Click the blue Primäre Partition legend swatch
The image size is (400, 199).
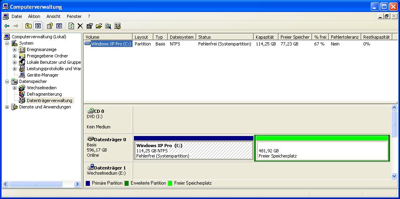[x=88, y=183]
